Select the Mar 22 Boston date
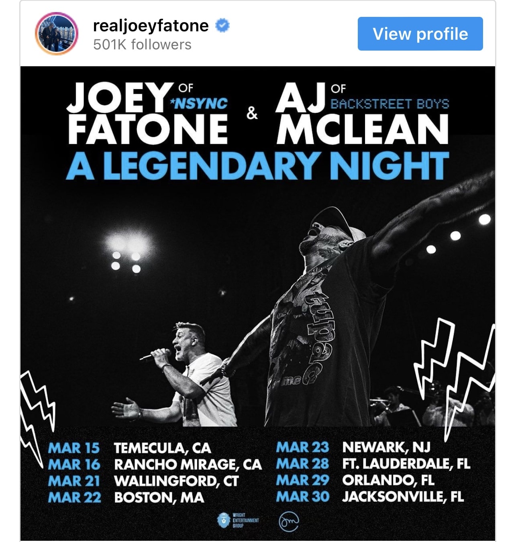The image size is (518, 542). click(x=126, y=497)
